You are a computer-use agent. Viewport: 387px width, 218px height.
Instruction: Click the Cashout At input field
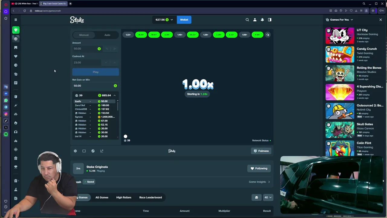(87, 62)
